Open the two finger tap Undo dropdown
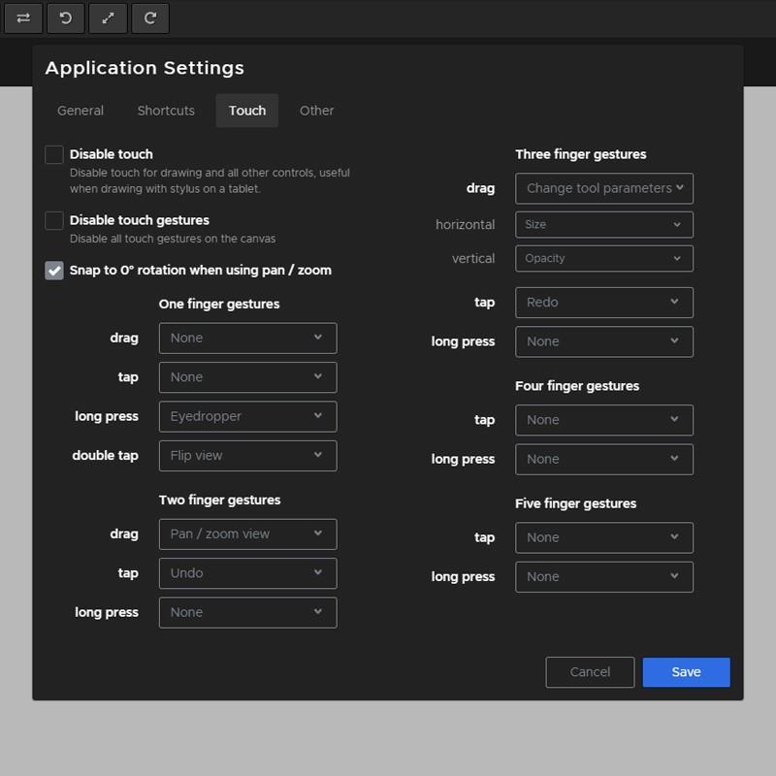 point(247,573)
